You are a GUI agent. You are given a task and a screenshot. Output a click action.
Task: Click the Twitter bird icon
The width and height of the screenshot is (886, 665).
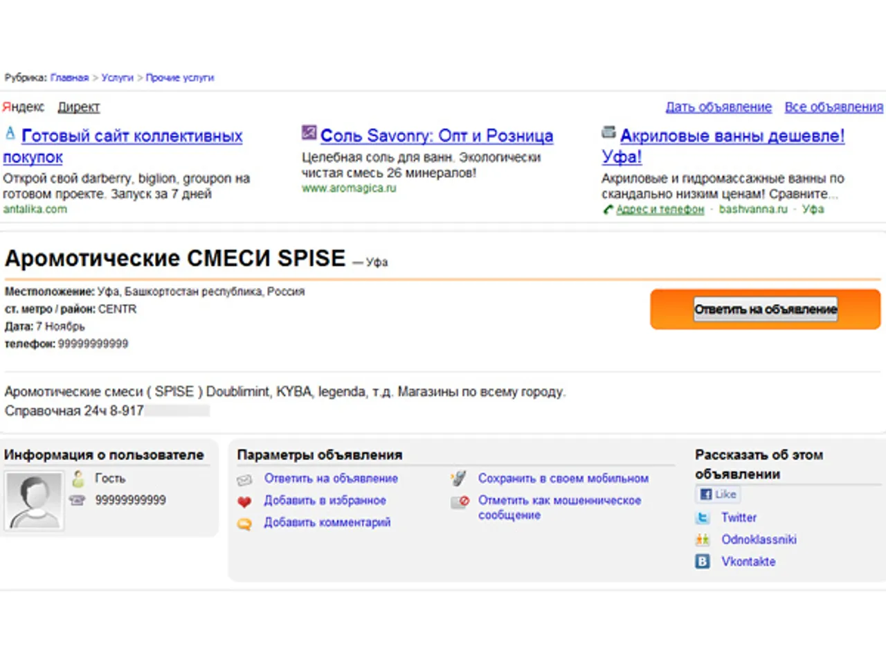[703, 517]
